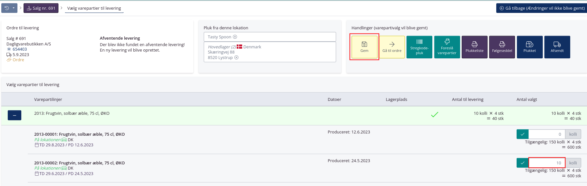Remove Hovedlager location selection
Screen dimensions: 587x186
[236, 57]
